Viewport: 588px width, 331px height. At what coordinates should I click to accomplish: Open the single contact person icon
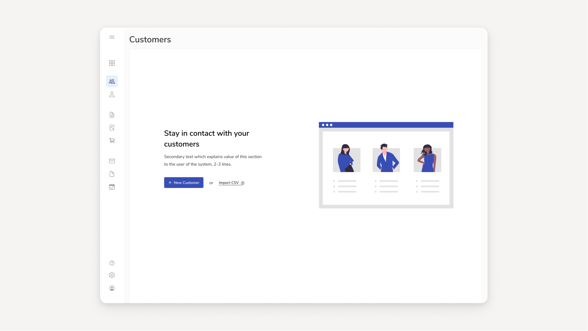(112, 95)
